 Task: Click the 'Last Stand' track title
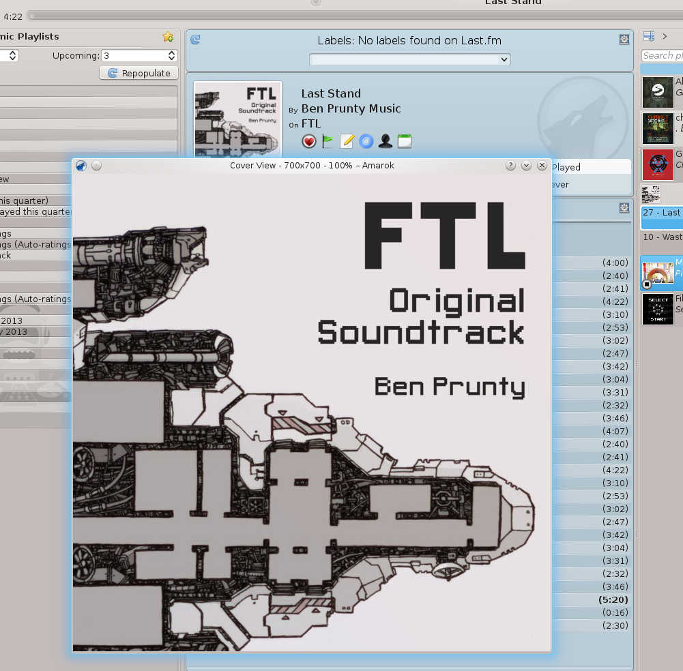pos(331,93)
